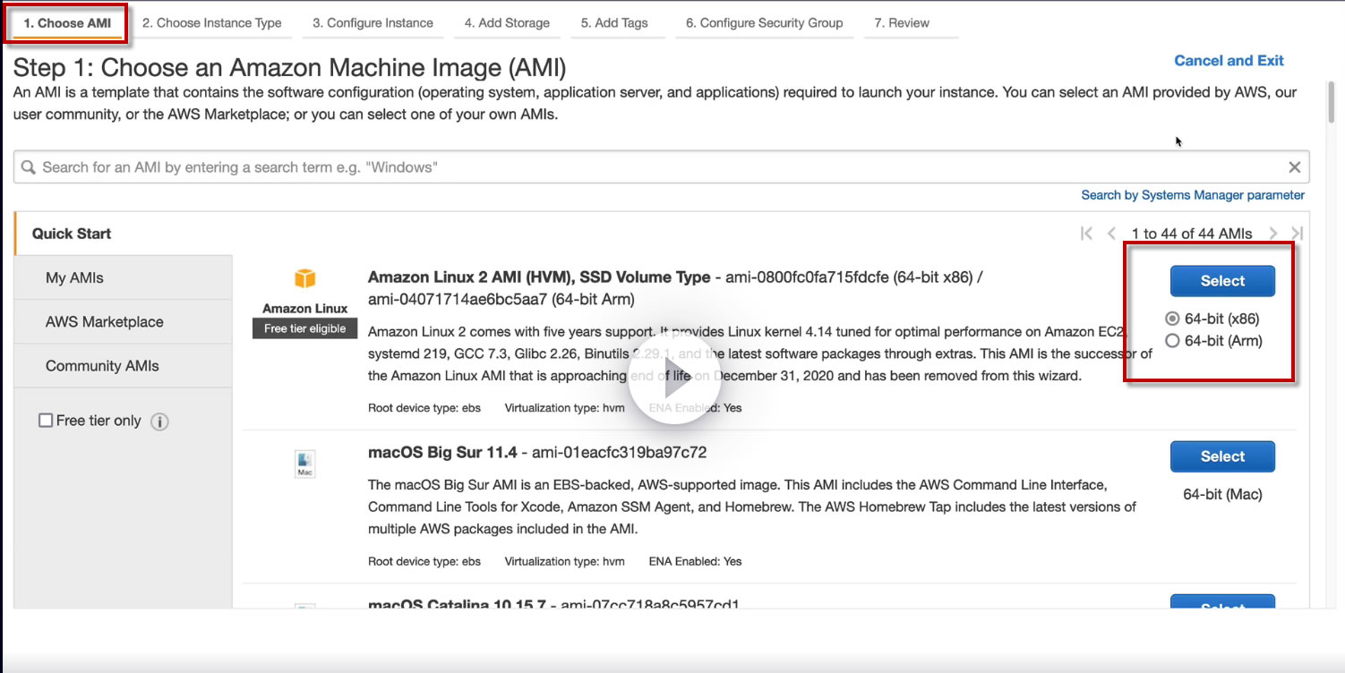Switch to the 5. Add Tags tab

(x=614, y=23)
